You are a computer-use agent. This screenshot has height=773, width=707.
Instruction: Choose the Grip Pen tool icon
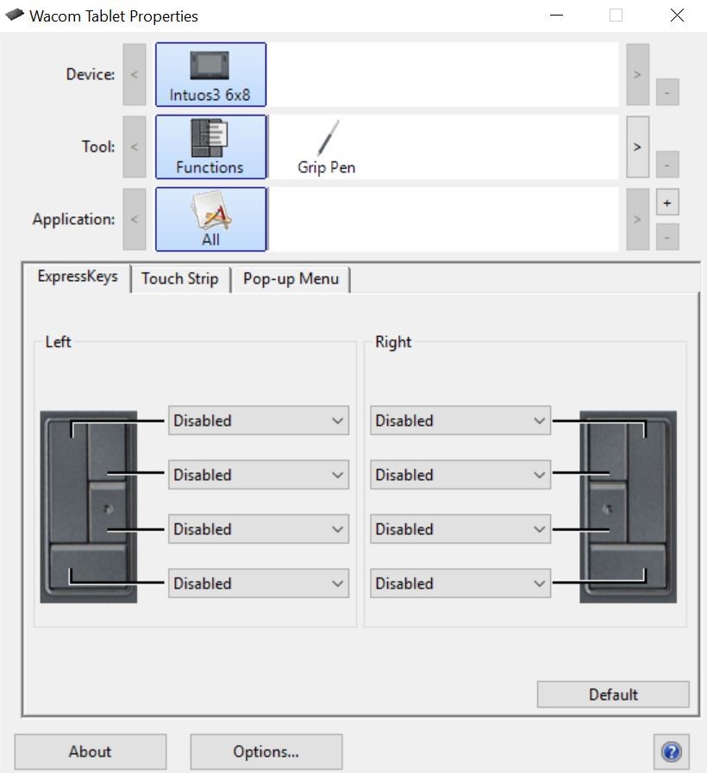point(326,146)
